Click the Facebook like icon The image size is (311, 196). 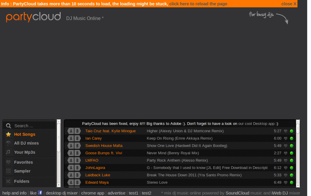pyautogui.click(x=40, y=192)
